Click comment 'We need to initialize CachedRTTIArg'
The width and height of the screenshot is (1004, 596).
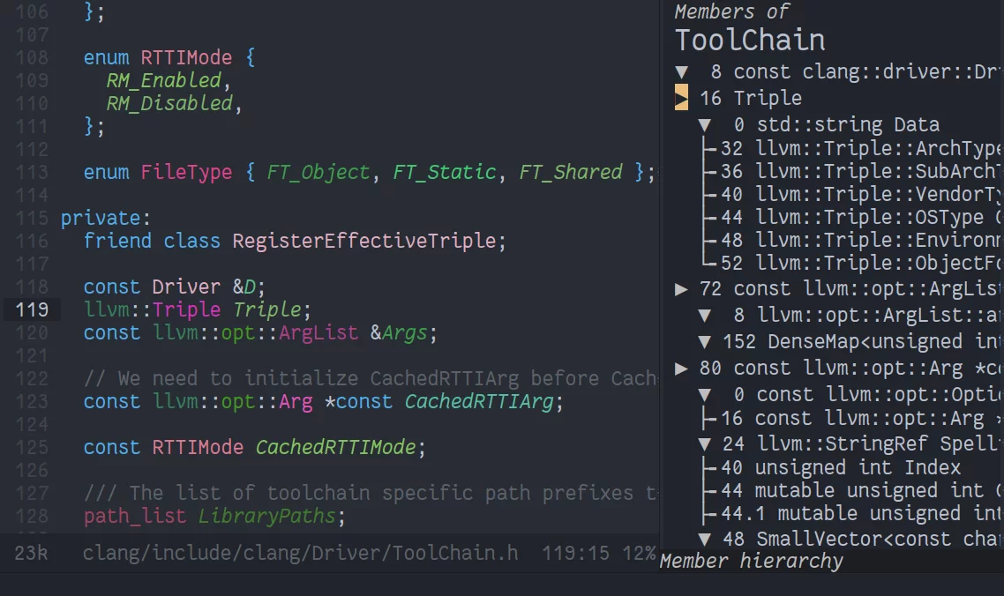point(318,379)
